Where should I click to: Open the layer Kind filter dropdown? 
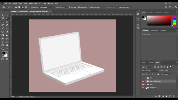tap(147, 67)
